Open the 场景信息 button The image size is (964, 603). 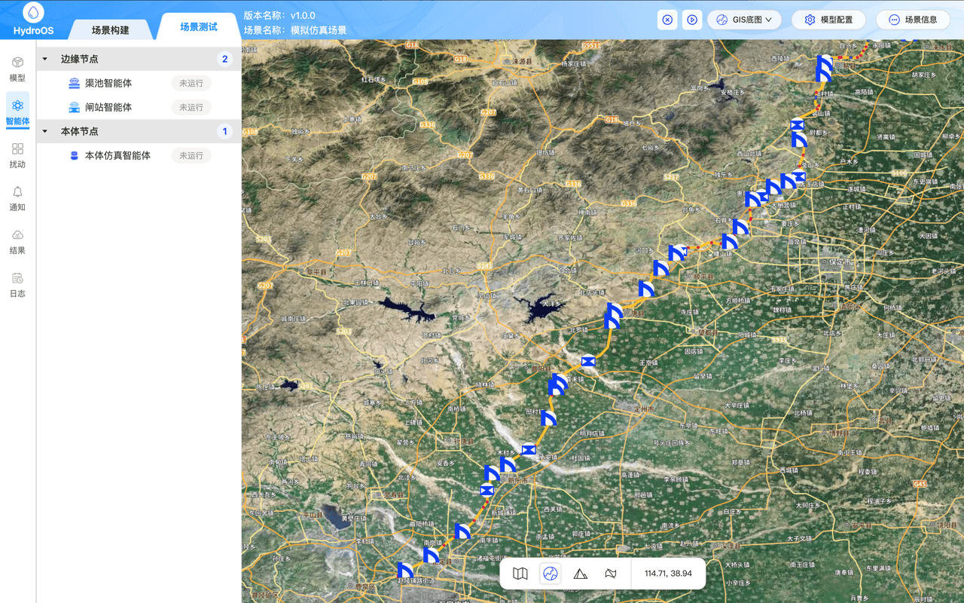click(x=913, y=20)
